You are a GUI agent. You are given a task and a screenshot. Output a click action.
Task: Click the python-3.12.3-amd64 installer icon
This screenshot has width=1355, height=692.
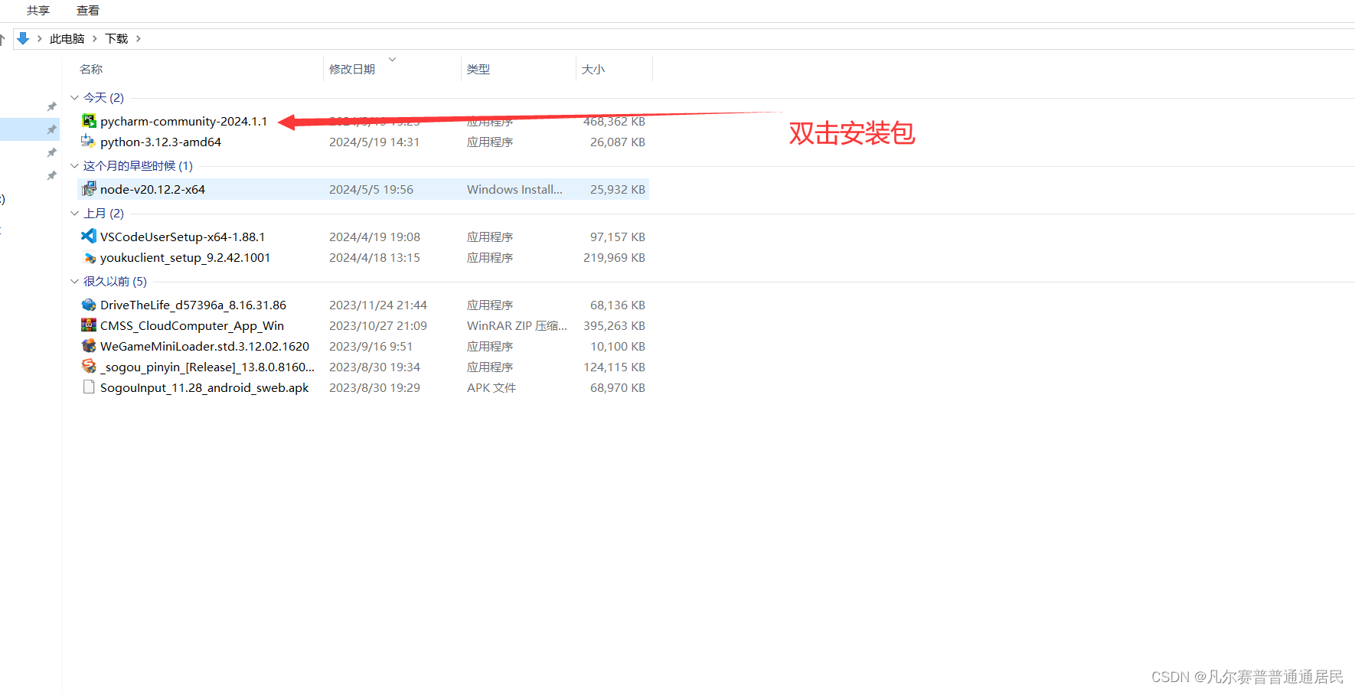click(89, 142)
